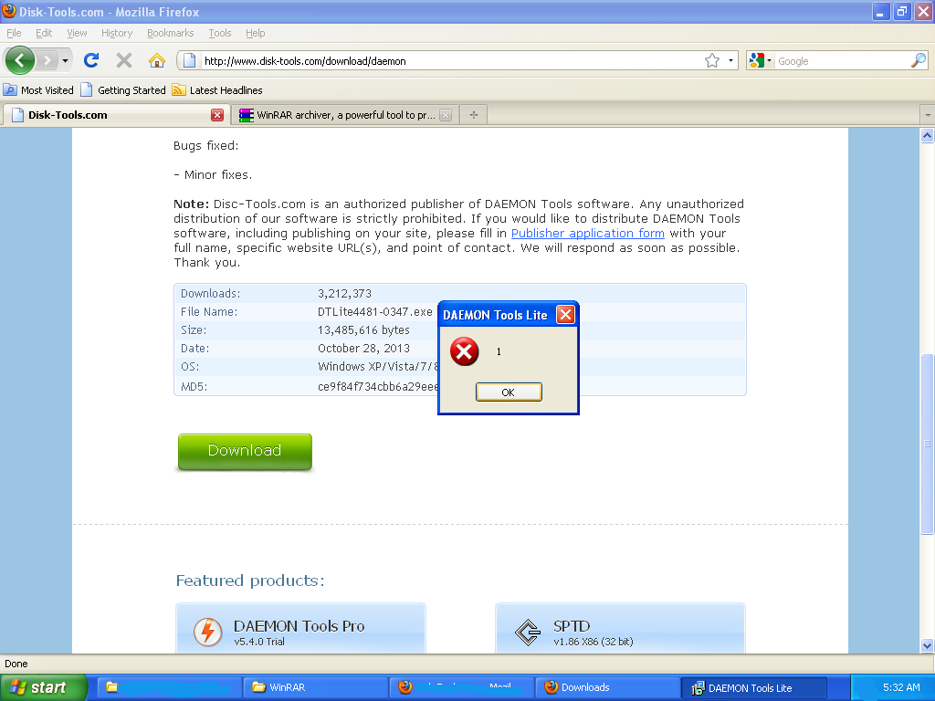This screenshot has width=935, height=701.
Task: Click the vertical scrollbar thumb
Action: pyautogui.click(x=928, y=444)
